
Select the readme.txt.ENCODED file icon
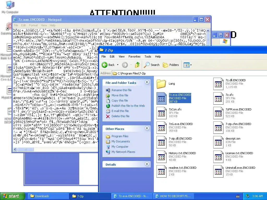(161, 171)
